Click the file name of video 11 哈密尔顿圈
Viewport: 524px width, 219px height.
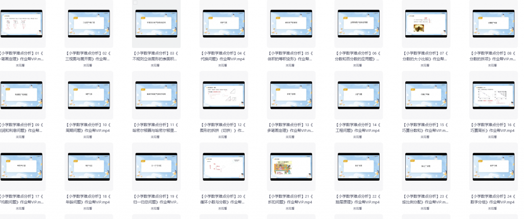155,127
